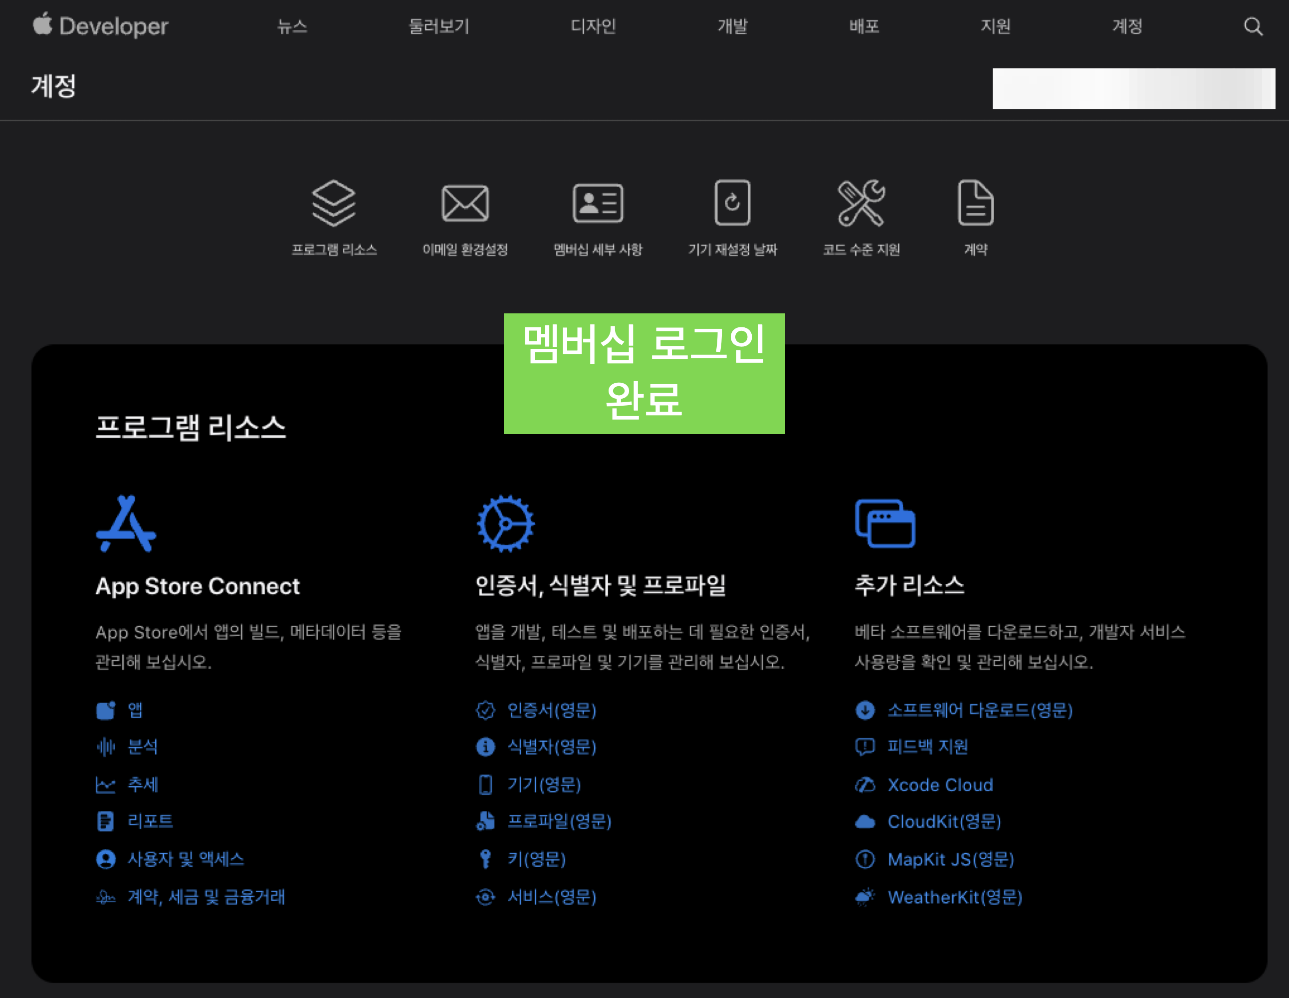
Task: Go to the 배포 navigation menu
Action: [x=864, y=26]
